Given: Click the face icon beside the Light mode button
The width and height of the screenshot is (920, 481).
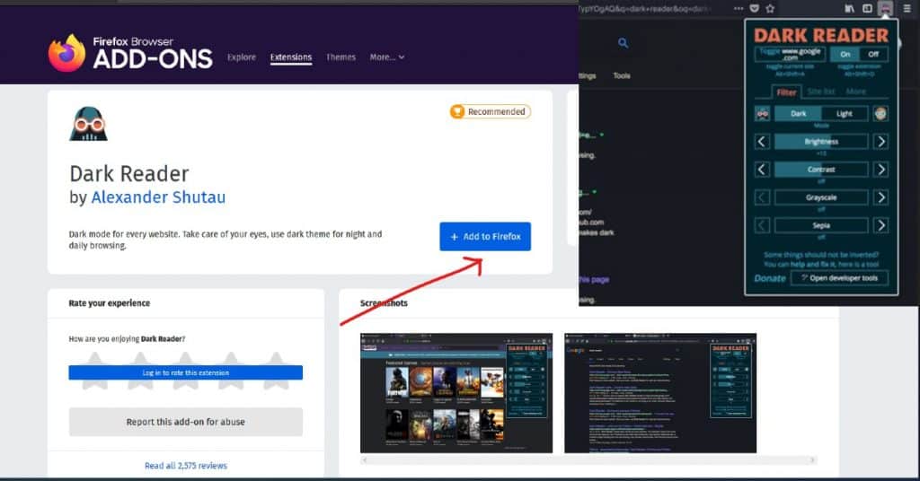Looking at the screenshot, I should pyautogui.click(x=880, y=114).
